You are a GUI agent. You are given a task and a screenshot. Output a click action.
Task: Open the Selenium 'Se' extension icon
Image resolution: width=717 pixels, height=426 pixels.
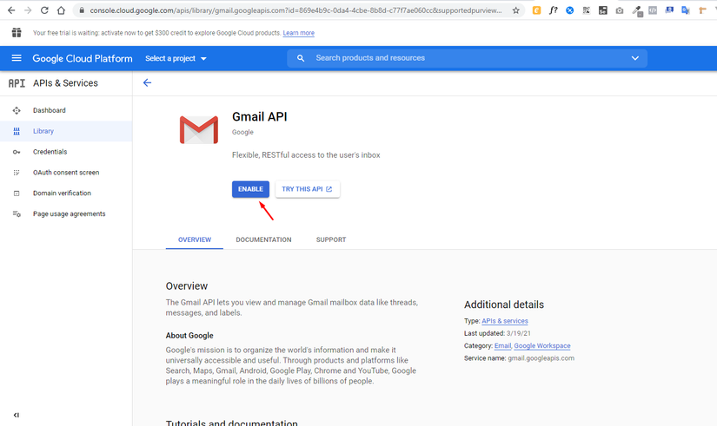(603, 10)
